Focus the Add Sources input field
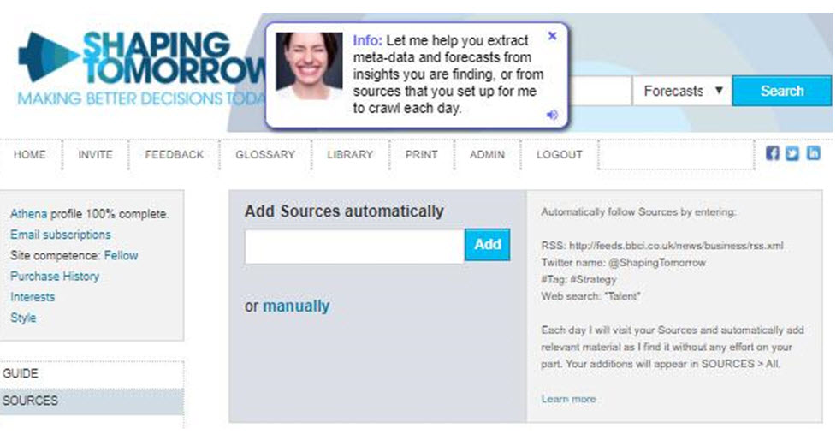The height and width of the screenshot is (446, 836). pos(354,246)
